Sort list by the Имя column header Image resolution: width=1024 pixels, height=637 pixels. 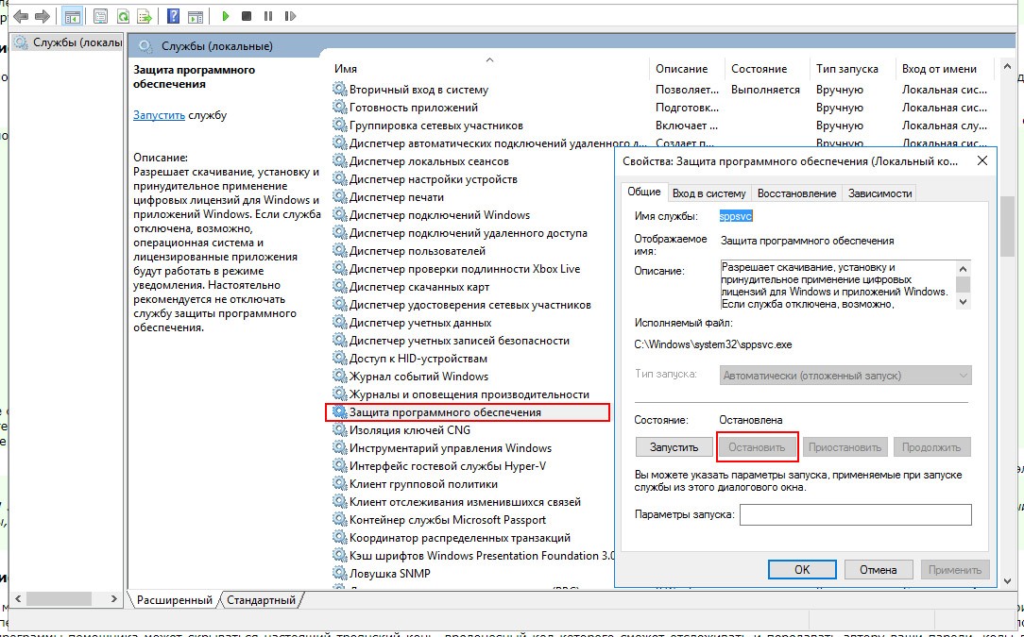(x=486, y=69)
